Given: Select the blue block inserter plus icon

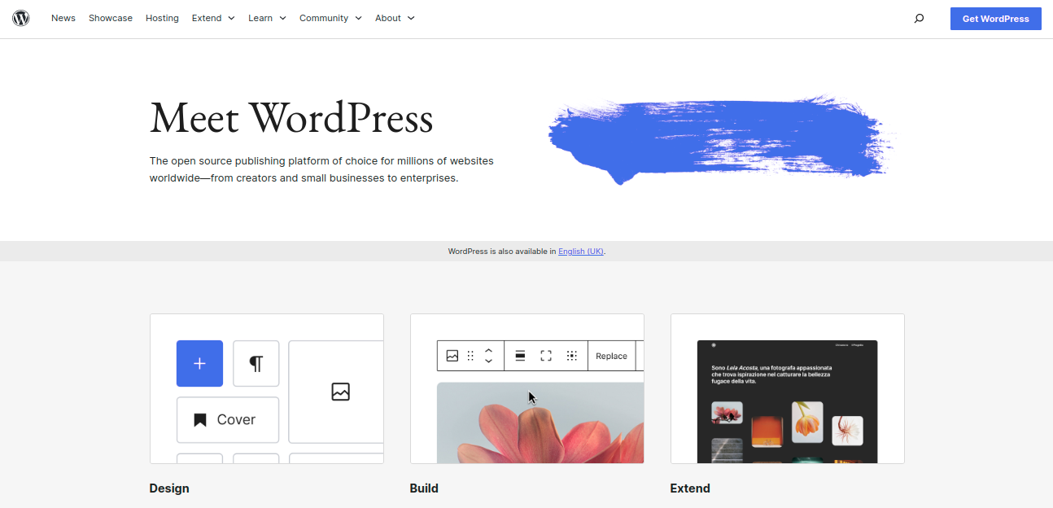Looking at the screenshot, I should click(x=199, y=363).
